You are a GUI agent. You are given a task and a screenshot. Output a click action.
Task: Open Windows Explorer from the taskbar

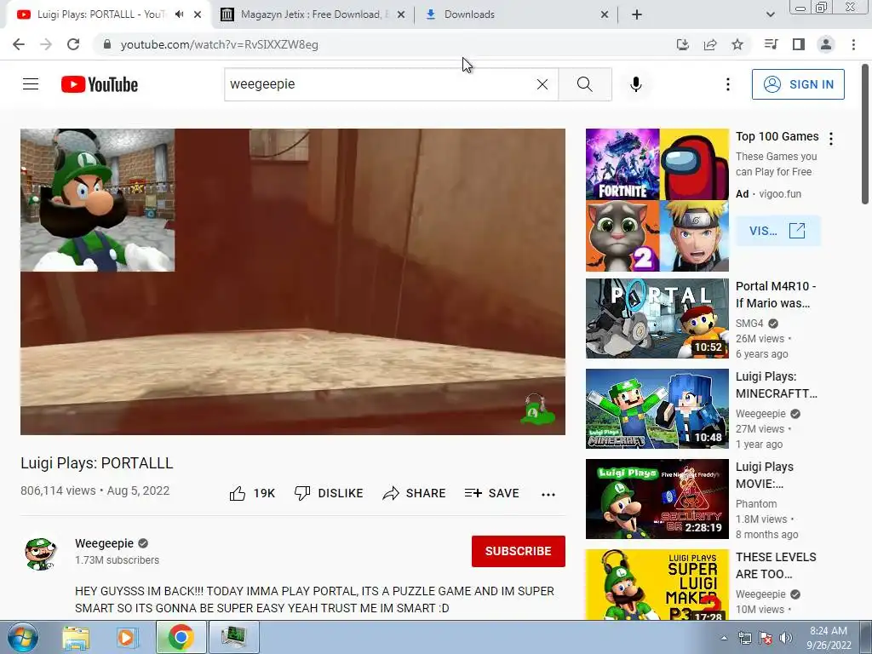pos(76,638)
